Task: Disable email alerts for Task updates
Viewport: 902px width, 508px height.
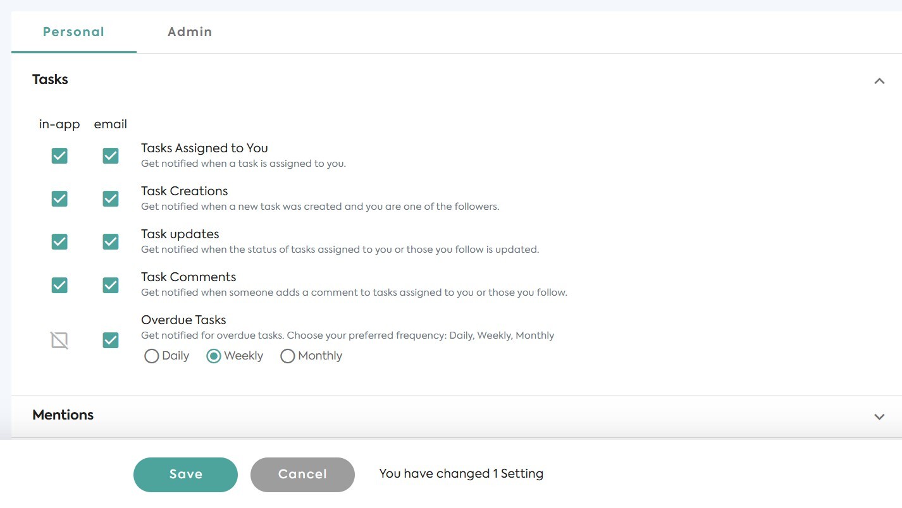Action: [111, 242]
